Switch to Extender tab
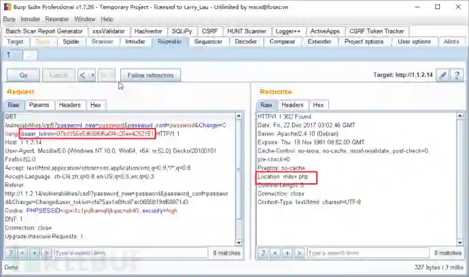 coord(319,42)
